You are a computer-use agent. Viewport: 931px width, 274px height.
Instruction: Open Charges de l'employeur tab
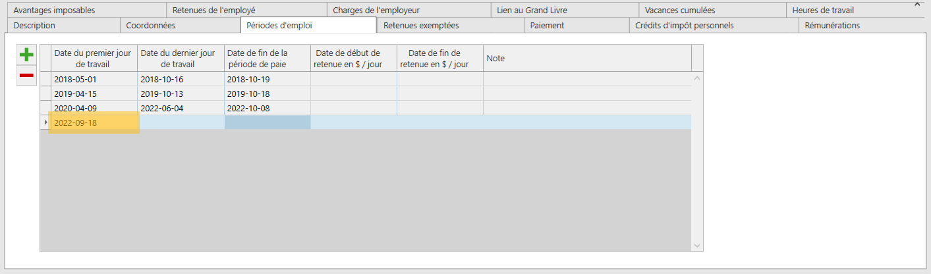pyautogui.click(x=409, y=11)
